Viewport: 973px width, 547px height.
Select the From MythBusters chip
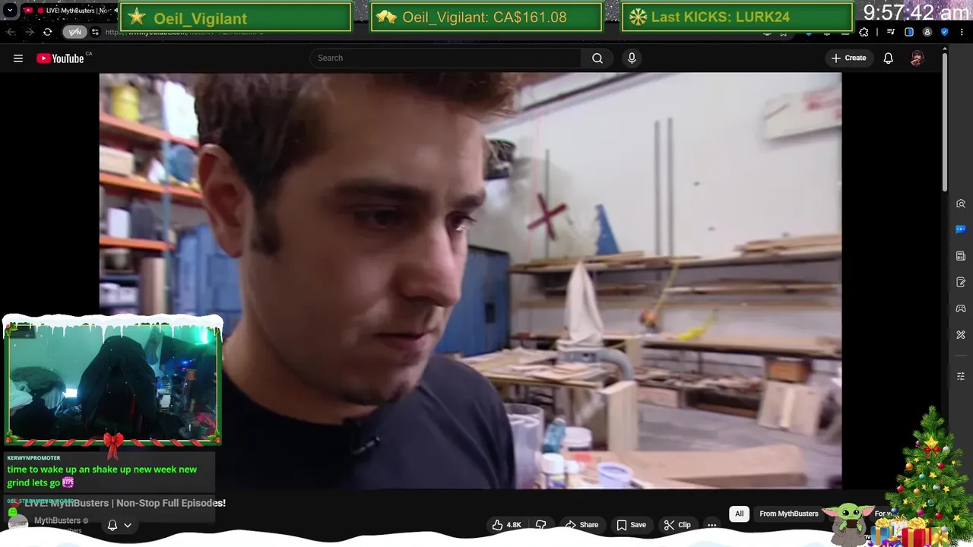789,514
